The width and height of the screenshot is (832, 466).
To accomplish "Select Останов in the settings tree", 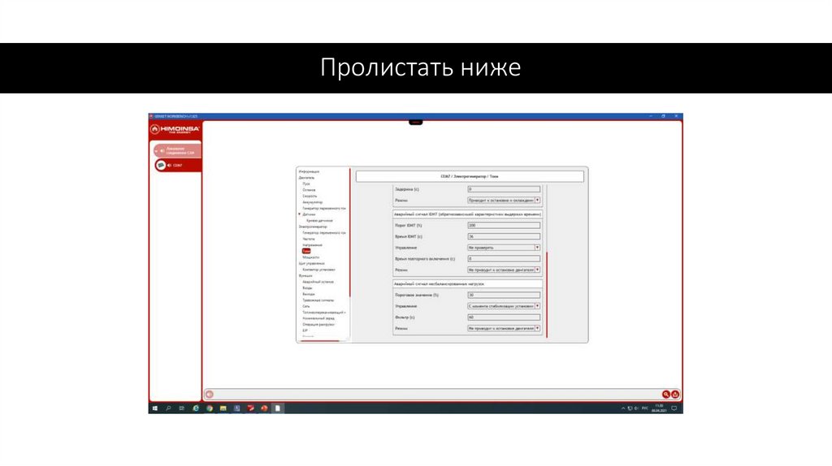I will (x=309, y=190).
